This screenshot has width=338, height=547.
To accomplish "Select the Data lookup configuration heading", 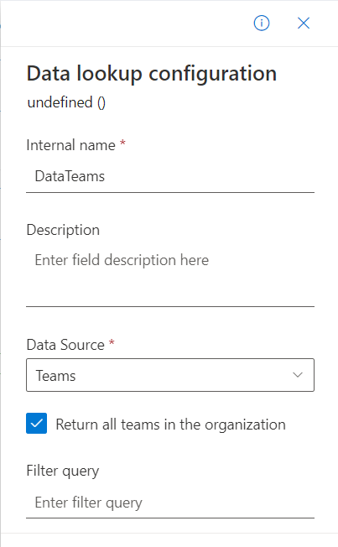I will tap(152, 74).
